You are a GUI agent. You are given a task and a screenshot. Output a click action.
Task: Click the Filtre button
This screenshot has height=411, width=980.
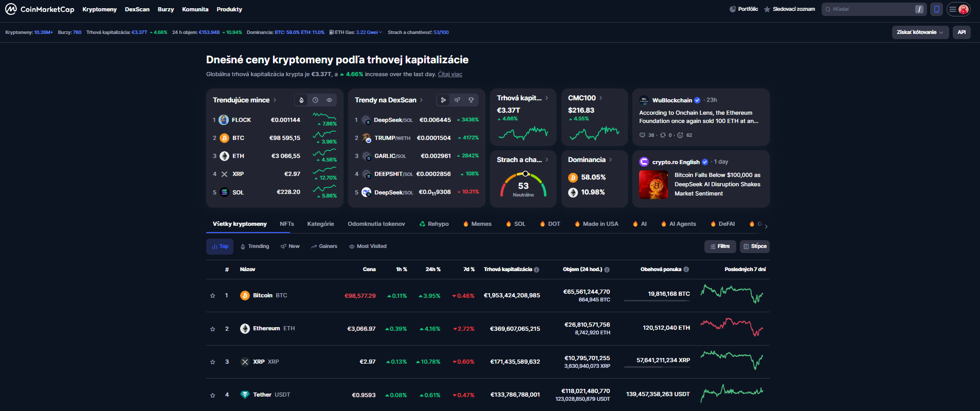pos(720,246)
